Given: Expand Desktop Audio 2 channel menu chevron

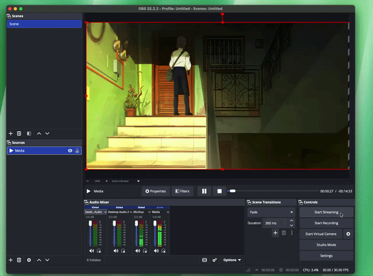Looking at the screenshot, I should [131, 212].
